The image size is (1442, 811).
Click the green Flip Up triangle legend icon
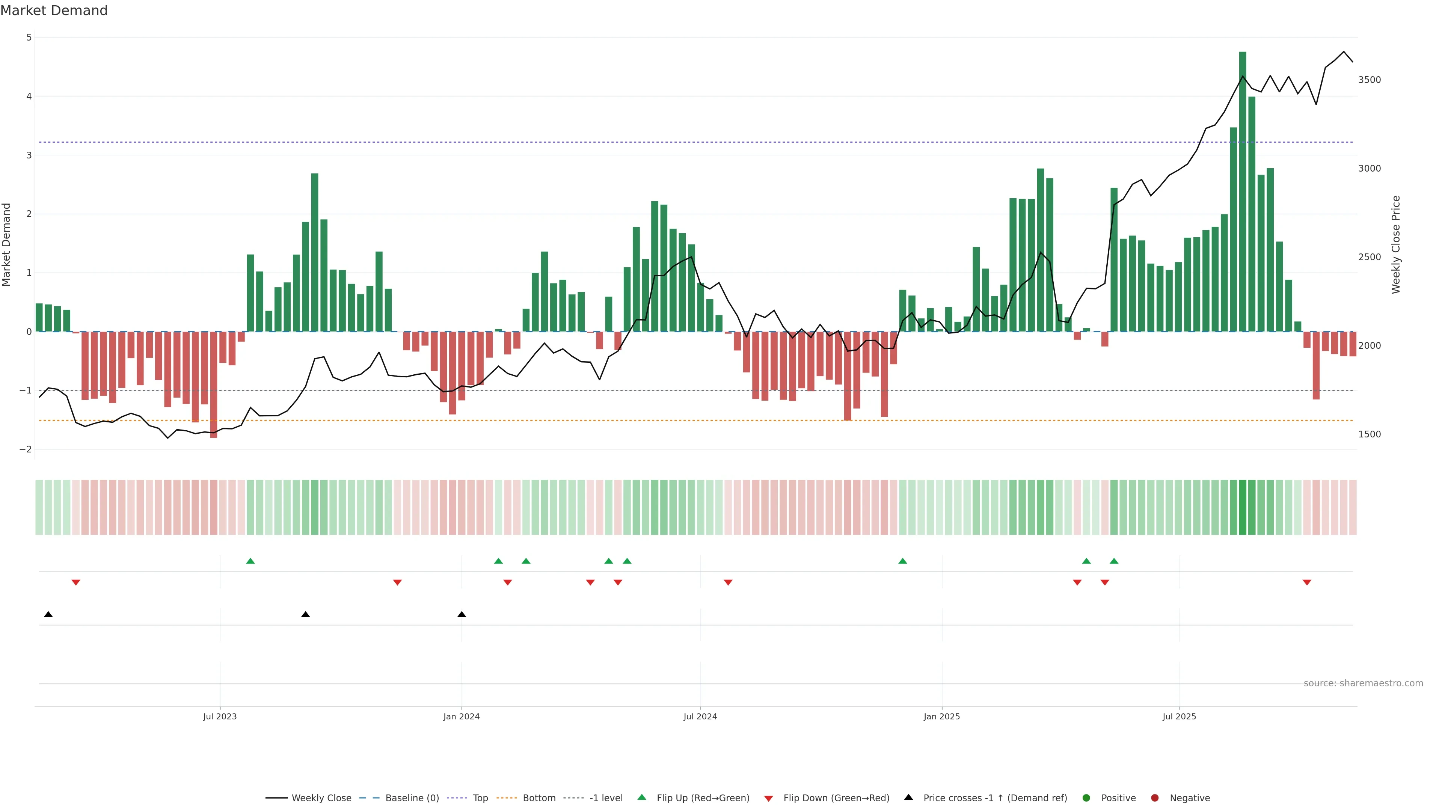[x=641, y=797]
